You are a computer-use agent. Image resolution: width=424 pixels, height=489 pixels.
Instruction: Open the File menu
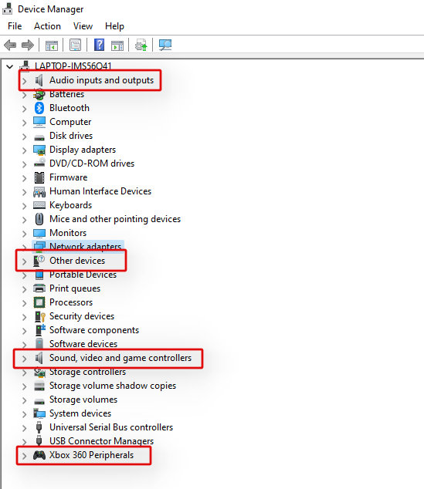[x=15, y=26]
